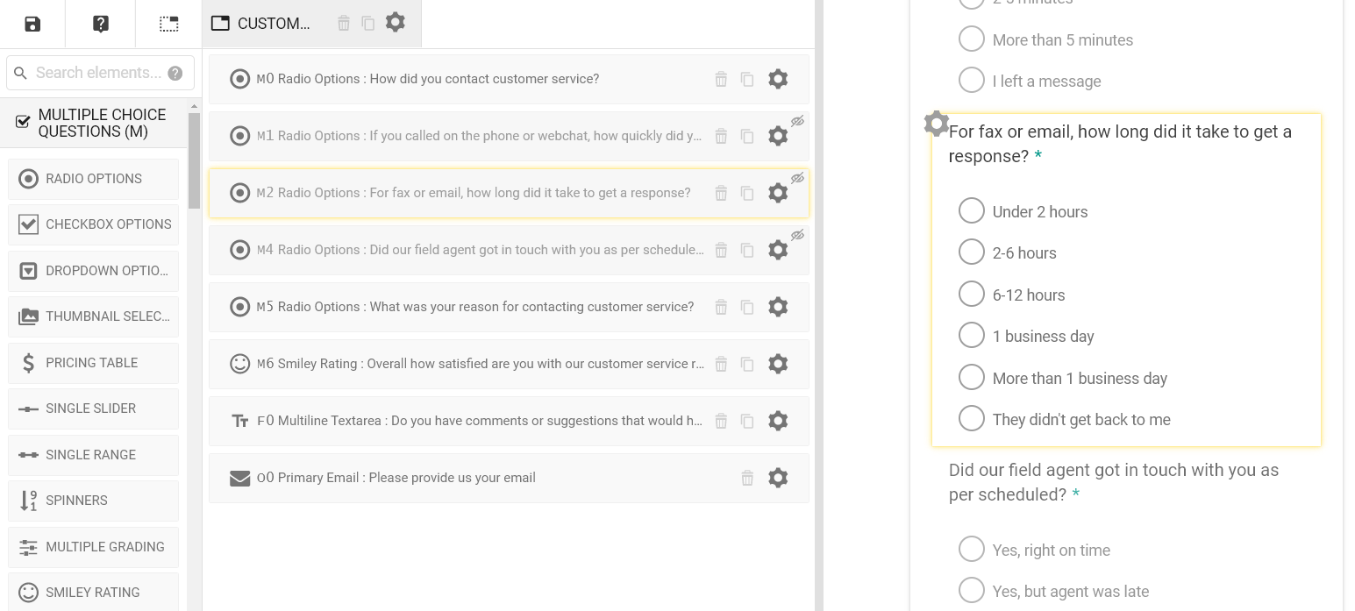The image size is (1355, 611).
Task: Click the Search elements input field
Action: 96,73
